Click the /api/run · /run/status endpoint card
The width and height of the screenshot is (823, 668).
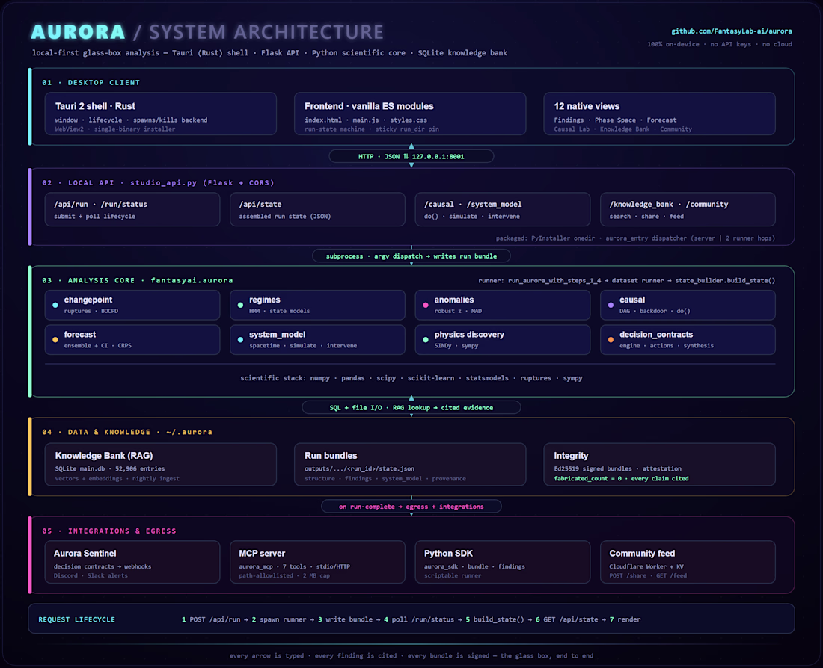point(132,210)
